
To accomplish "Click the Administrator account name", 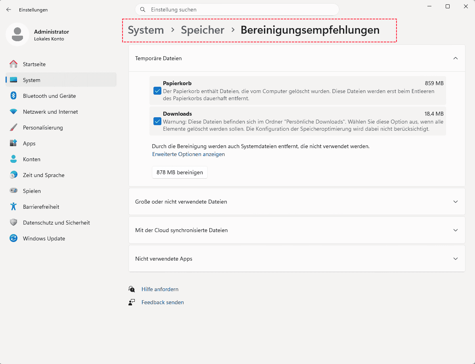I will (x=52, y=32).
